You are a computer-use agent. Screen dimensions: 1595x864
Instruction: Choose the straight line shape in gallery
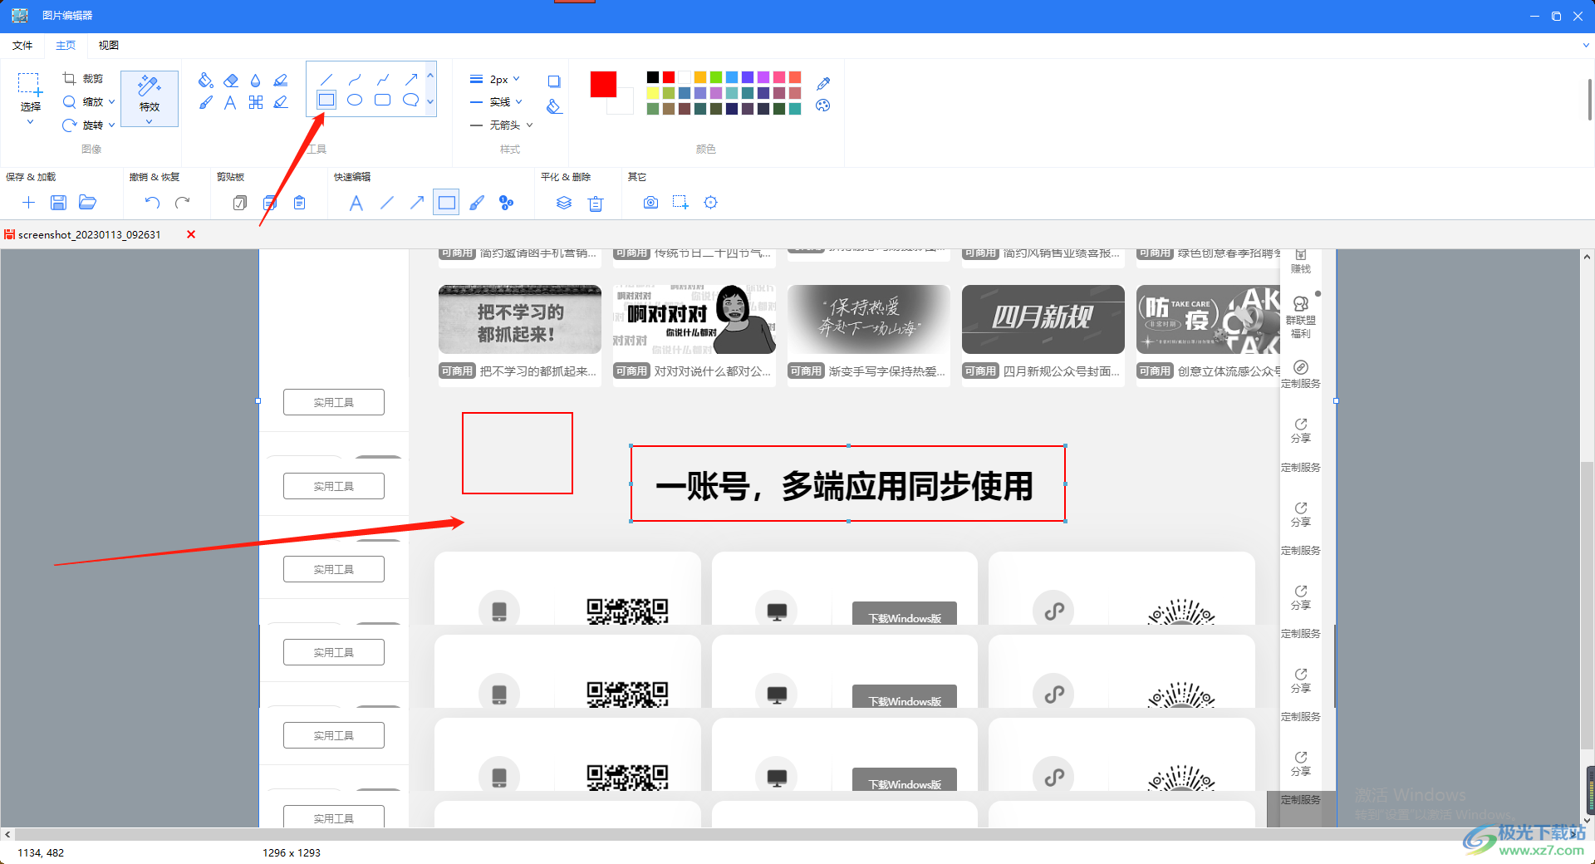click(326, 80)
